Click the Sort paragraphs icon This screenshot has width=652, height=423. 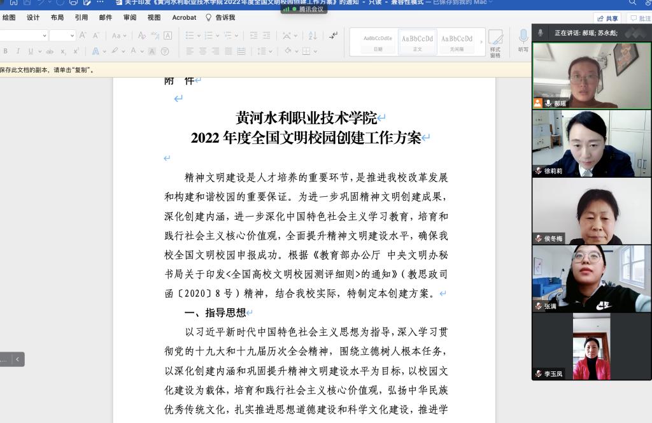[x=312, y=36]
